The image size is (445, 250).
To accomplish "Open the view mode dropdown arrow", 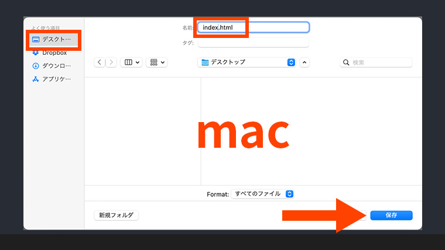I will [x=138, y=62].
